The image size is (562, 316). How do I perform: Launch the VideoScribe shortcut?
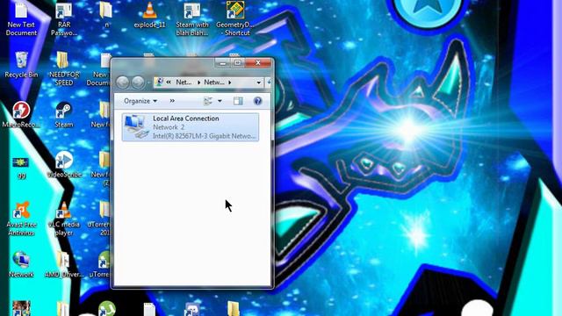click(x=64, y=164)
